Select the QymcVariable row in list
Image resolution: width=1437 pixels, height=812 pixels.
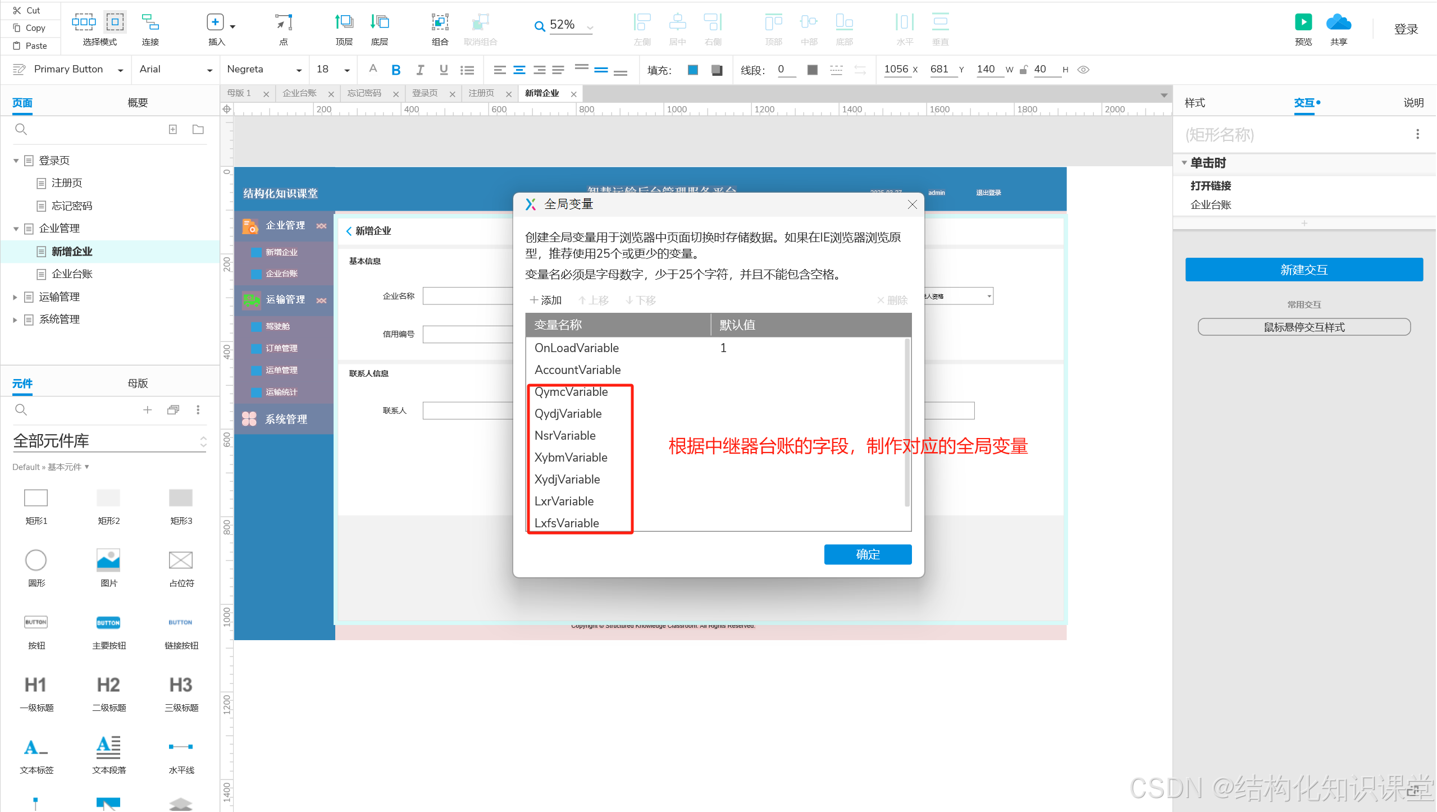(x=571, y=391)
